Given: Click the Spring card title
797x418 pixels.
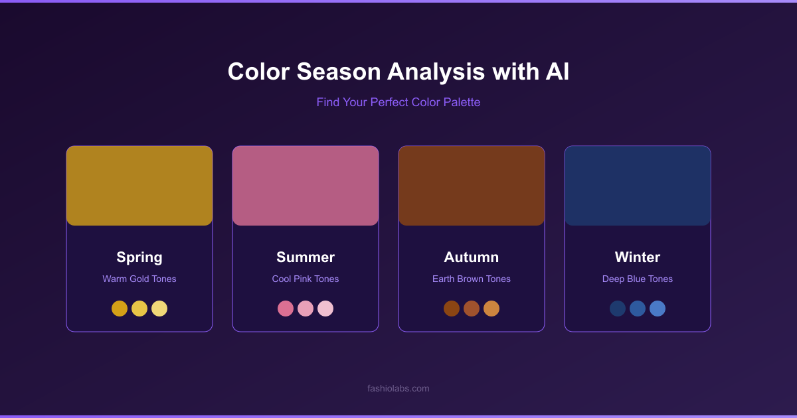Looking at the screenshot, I should point(139,257).
